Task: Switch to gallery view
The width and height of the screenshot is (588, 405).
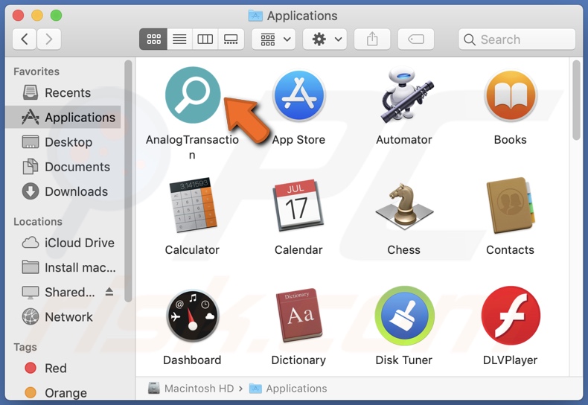Action: (x=231, y=39)
